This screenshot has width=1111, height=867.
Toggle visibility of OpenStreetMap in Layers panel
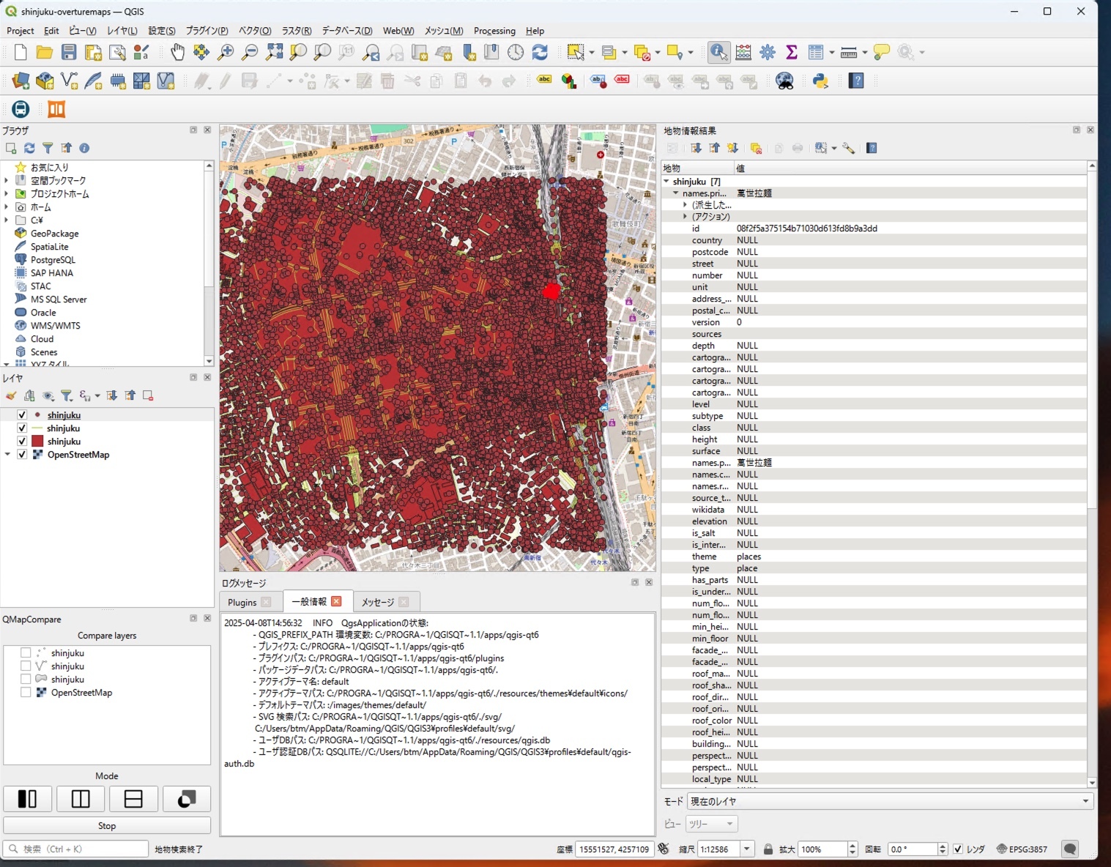coord(22,454)
